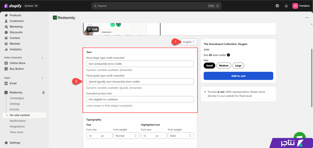Image resolution: width=313 pixels, height=148 pixels.
Task: Click the Online Store icon
Action: pos(6,63)
